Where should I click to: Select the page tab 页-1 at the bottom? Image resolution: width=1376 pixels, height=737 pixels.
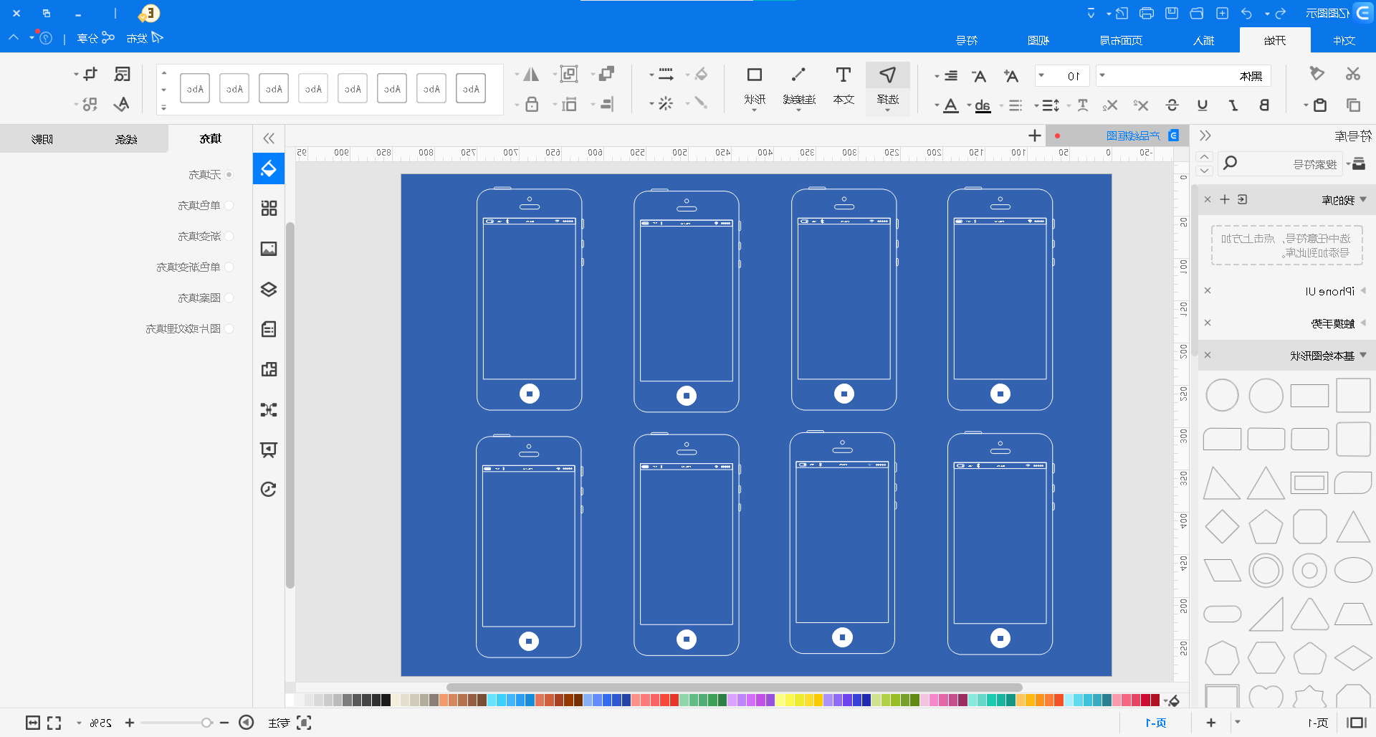point(1156,723)
